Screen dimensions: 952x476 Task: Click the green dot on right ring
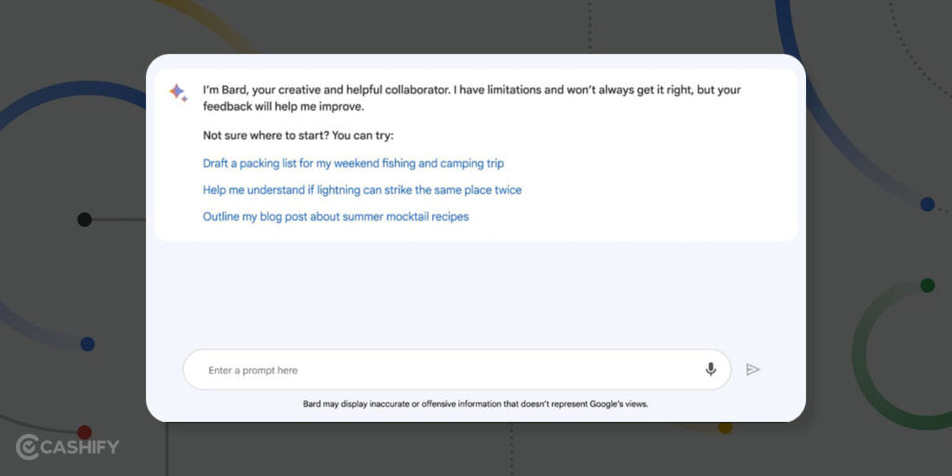pyautogui.click(x=927, y=285)
